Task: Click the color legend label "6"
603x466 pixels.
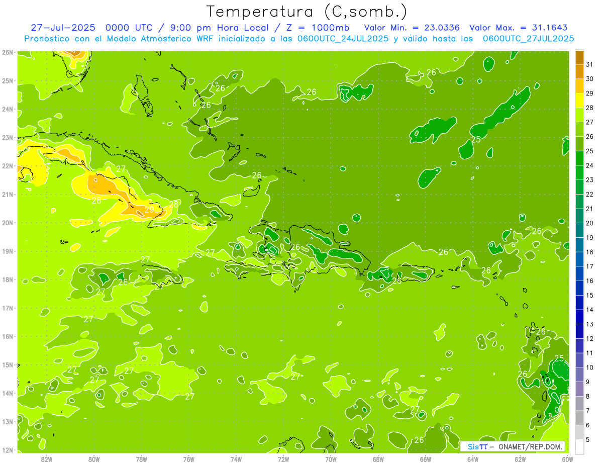Action: point(587,425)
